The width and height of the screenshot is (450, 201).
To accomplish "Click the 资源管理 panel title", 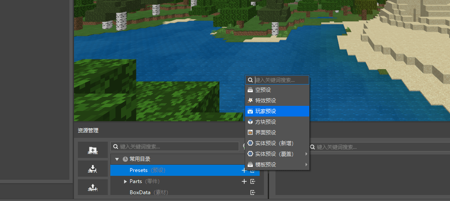I will (x=88, y=131).
